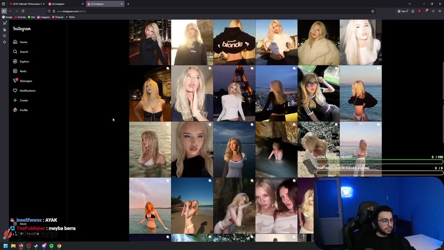444x250 pixels.
Task: Open Chrome from the taskbar
Action: 59,246
